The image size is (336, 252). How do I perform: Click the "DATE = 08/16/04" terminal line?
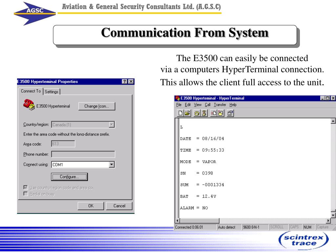[x=202, y=139]
